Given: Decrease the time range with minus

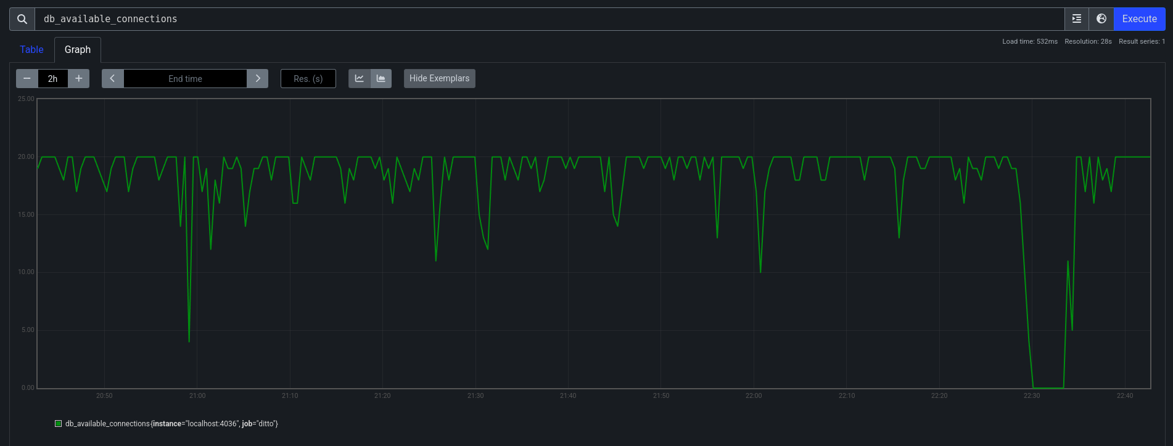Looking at the screenshot, I should (27, 79).
